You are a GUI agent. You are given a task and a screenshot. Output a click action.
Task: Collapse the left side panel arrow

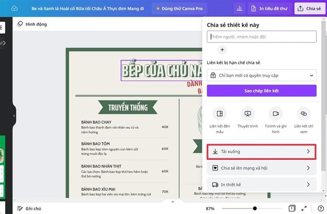coord(14,116)
